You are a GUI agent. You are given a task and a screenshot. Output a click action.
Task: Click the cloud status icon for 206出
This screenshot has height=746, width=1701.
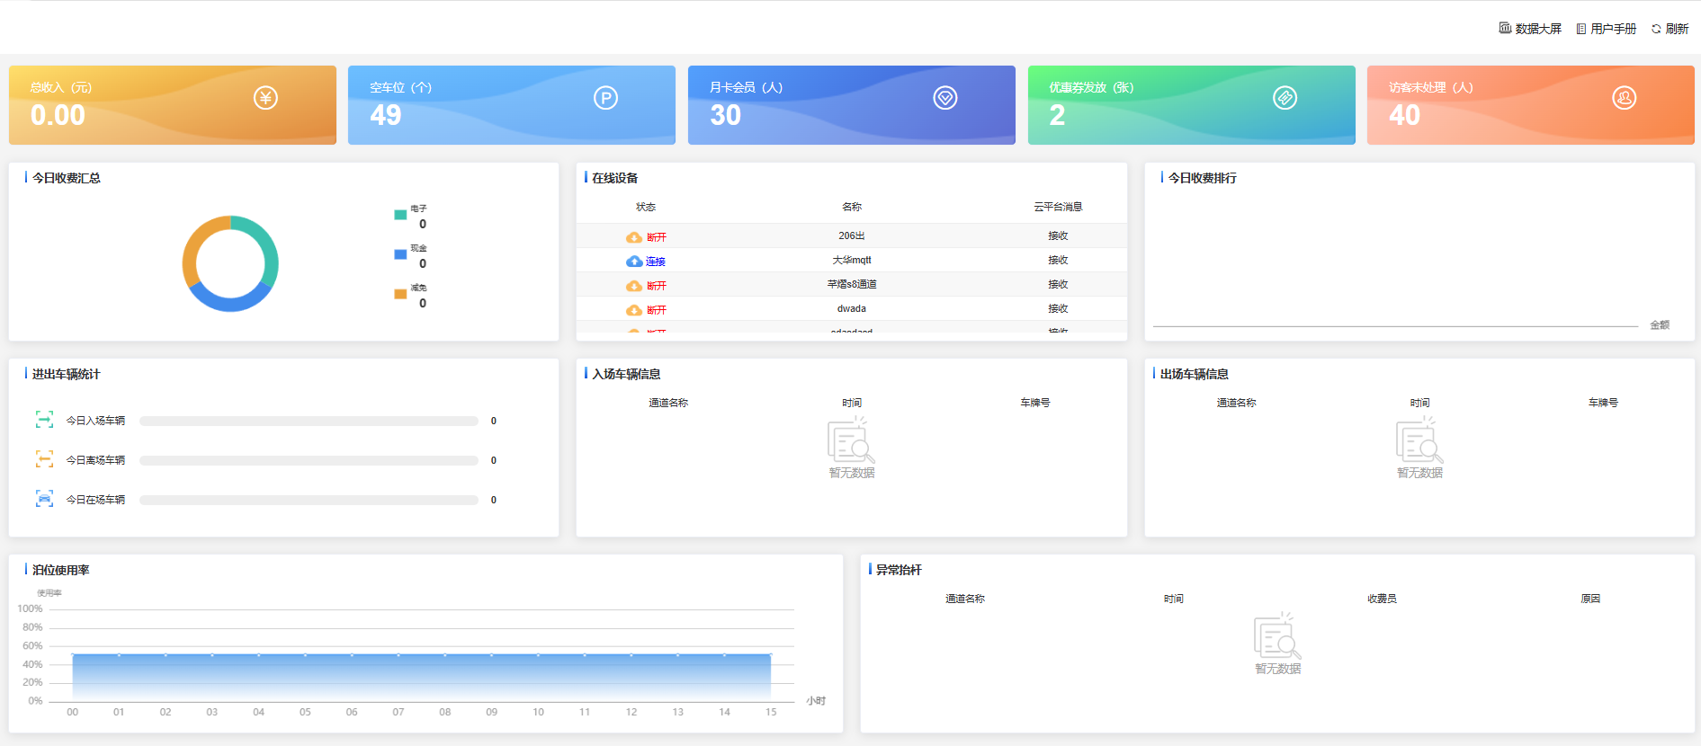coord(634,237)
